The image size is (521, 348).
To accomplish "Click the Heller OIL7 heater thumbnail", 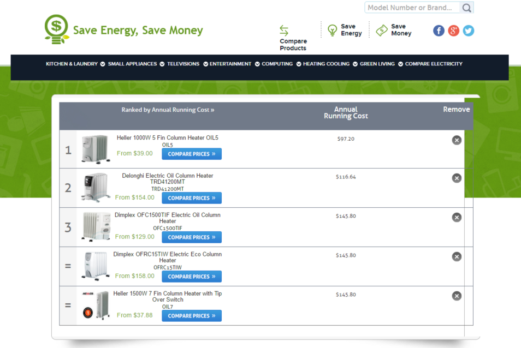I will 96,305.
